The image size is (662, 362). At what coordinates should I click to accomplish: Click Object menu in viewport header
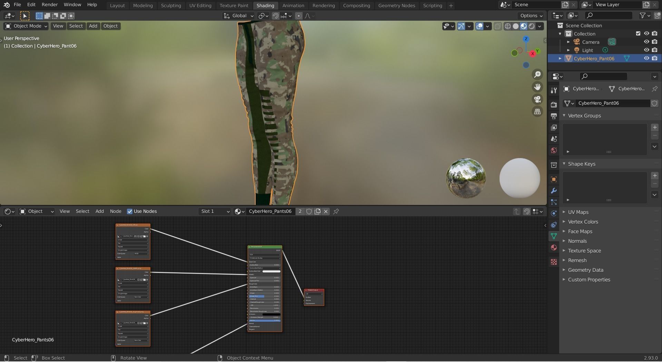(x=110, y=26)
